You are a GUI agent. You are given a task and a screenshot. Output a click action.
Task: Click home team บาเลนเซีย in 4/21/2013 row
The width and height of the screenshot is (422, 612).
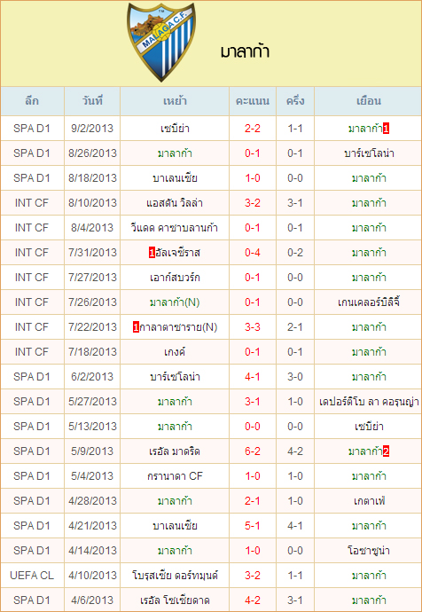175,526
